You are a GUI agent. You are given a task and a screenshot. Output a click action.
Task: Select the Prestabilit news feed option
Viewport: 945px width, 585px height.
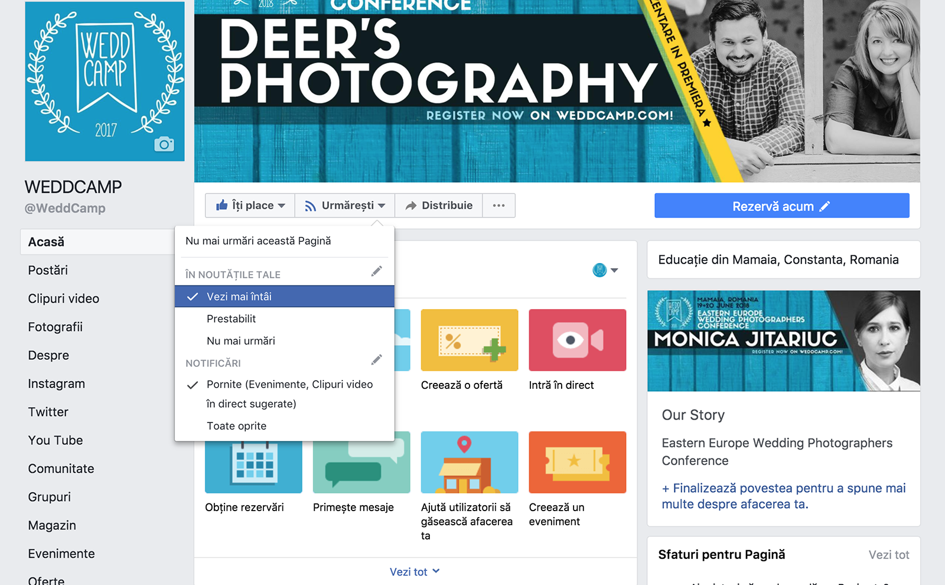click(x=285, y=318)
